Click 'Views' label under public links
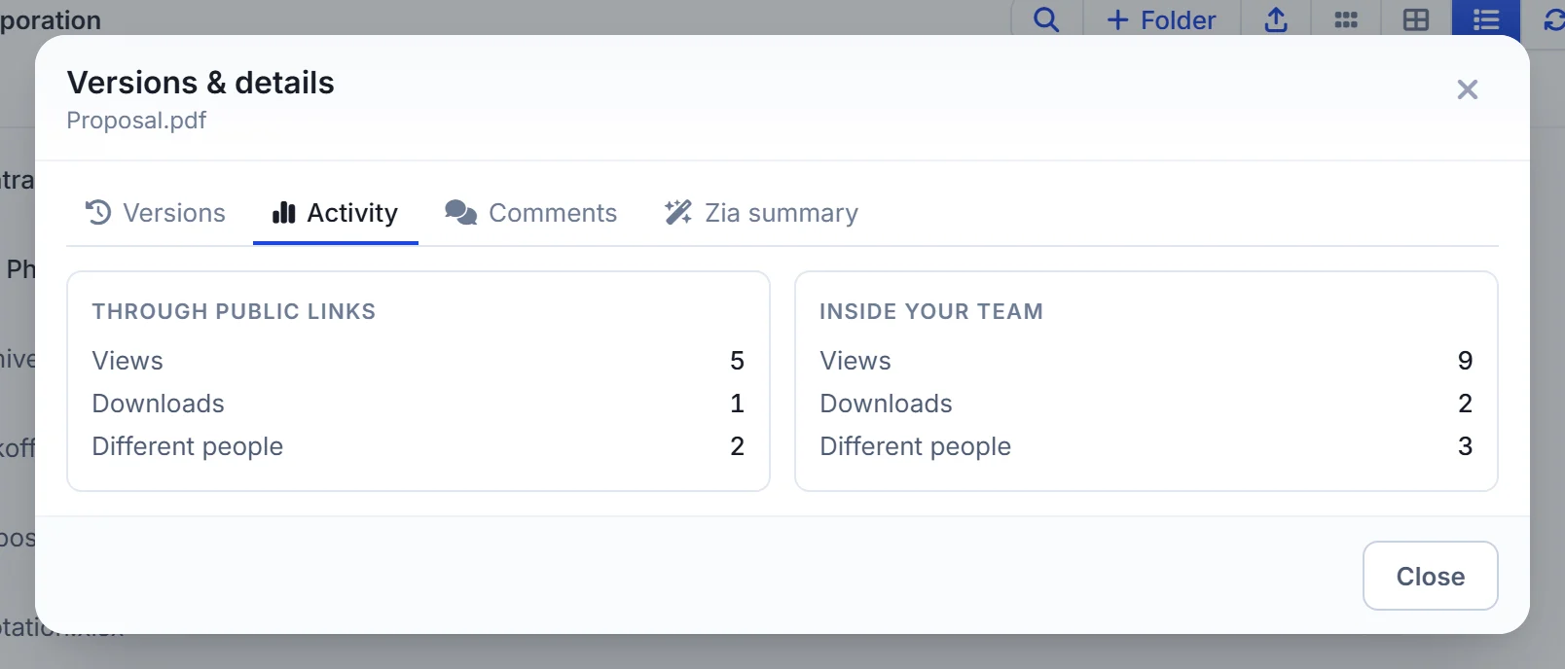The image size is (1565, 669). 127,361
